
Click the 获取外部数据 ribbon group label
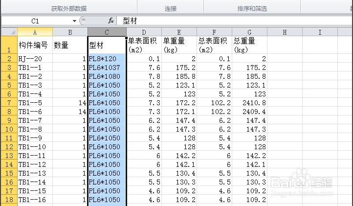[69, 9]
